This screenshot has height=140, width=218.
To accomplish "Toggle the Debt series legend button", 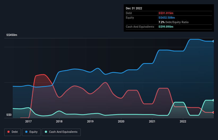I will coord(12,132).
